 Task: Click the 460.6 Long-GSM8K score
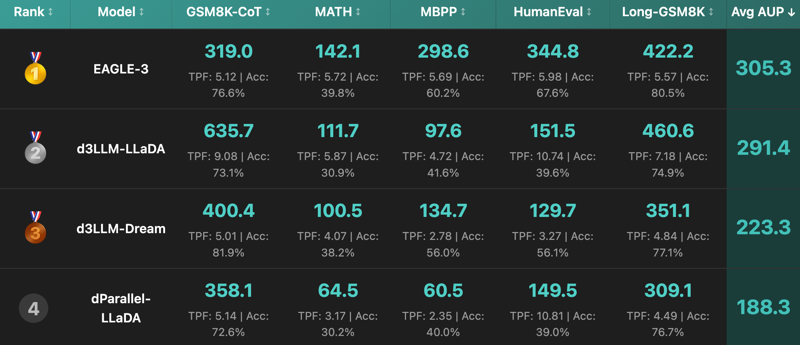click(x=668, y=131)
